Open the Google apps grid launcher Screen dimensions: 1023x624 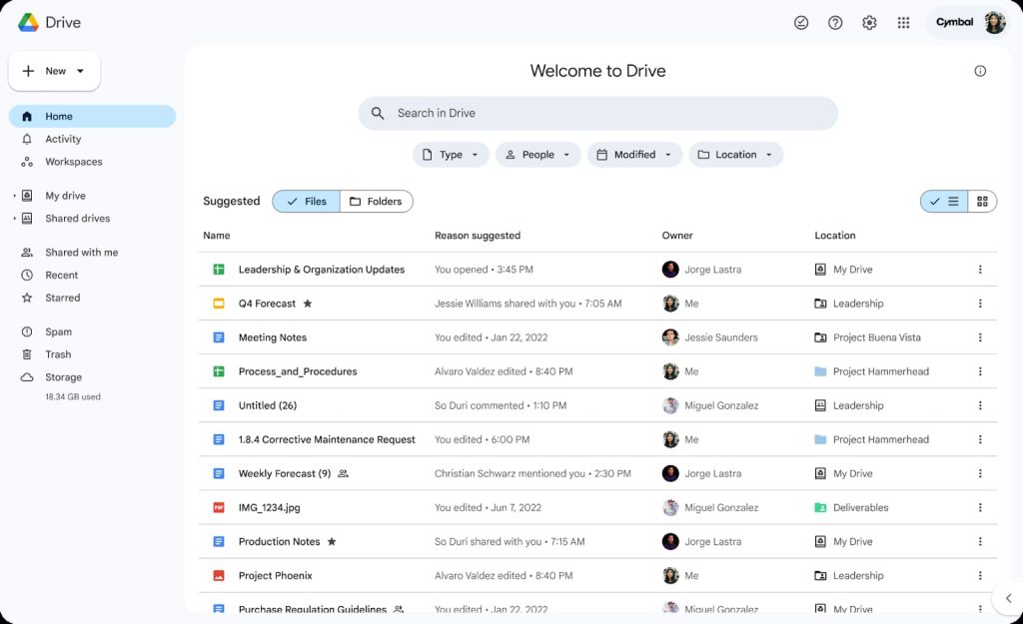click(x=903, y=22)
